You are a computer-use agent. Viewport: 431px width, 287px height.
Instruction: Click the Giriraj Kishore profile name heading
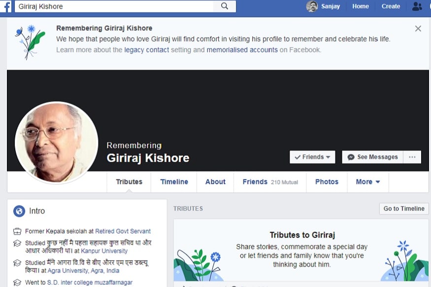click(x=148, y=158)
